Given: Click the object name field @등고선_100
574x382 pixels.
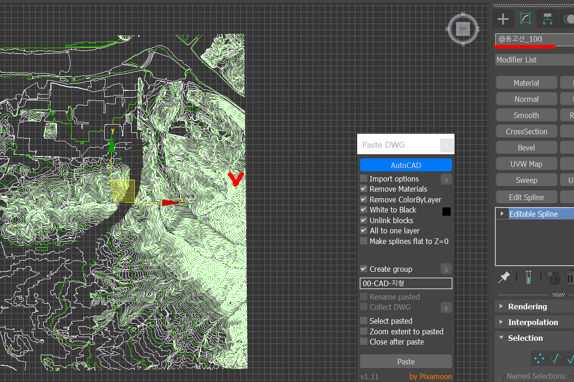Looking at the screenshot, I should tap(534, 39).
